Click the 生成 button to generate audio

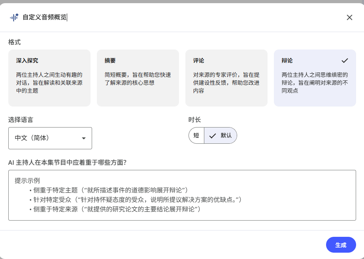341,245
